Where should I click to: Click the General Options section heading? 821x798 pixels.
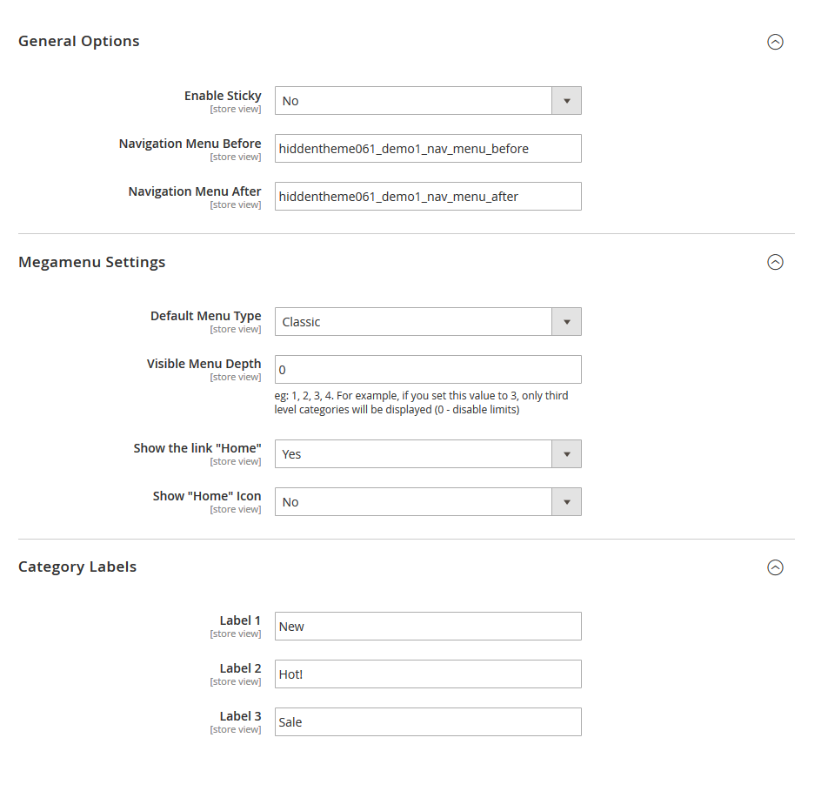78,41
